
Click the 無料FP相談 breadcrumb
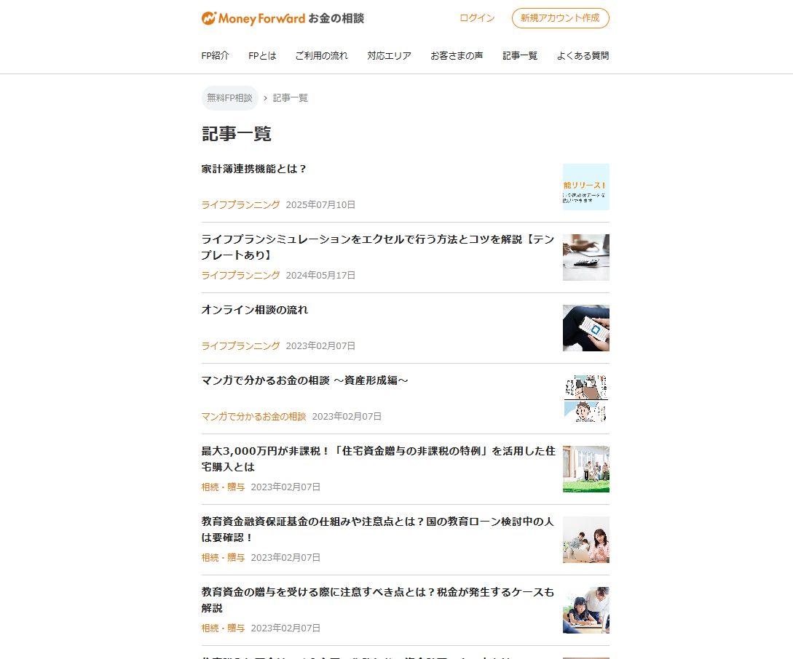(229, 98)
